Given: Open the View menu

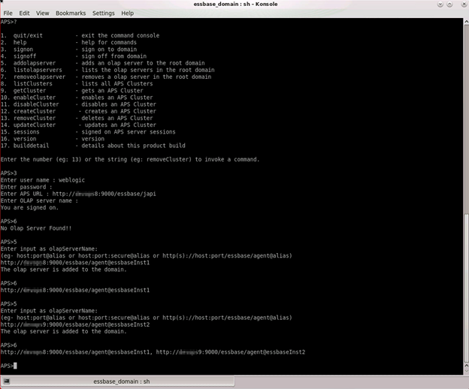Looking at the screenshot, I should (x=43, y=14).
